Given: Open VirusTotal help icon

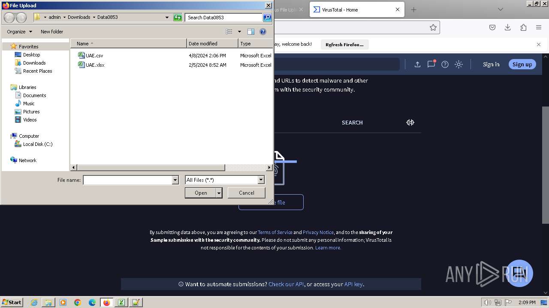Looking at the screenshot, I should click(x=445, y=64).
